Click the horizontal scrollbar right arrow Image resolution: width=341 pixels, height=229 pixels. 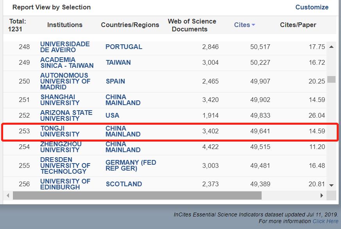tap(322, 195)
